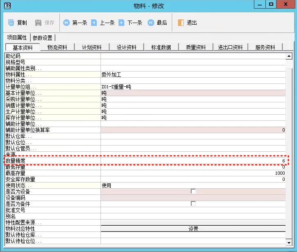Edit the 安全库存数量 value

point(193,179)
